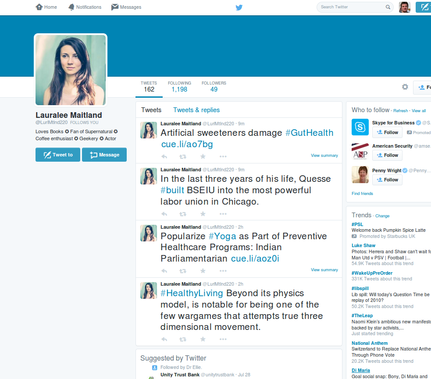Follow American Security account
Screen dimensions: 431x379
387,155
